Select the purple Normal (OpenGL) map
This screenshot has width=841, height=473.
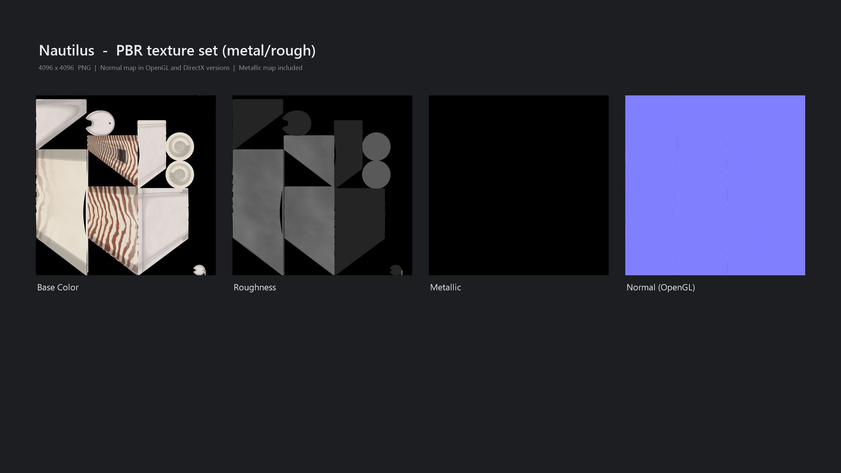(x=715, y=185)
